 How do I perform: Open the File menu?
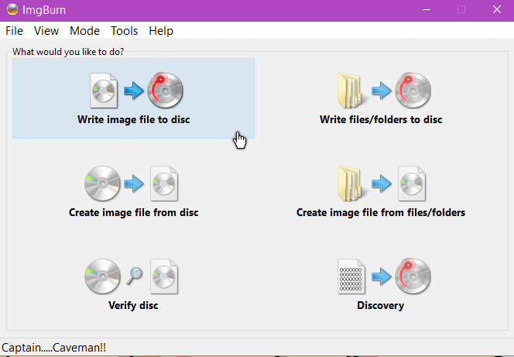tap(15, 31)
